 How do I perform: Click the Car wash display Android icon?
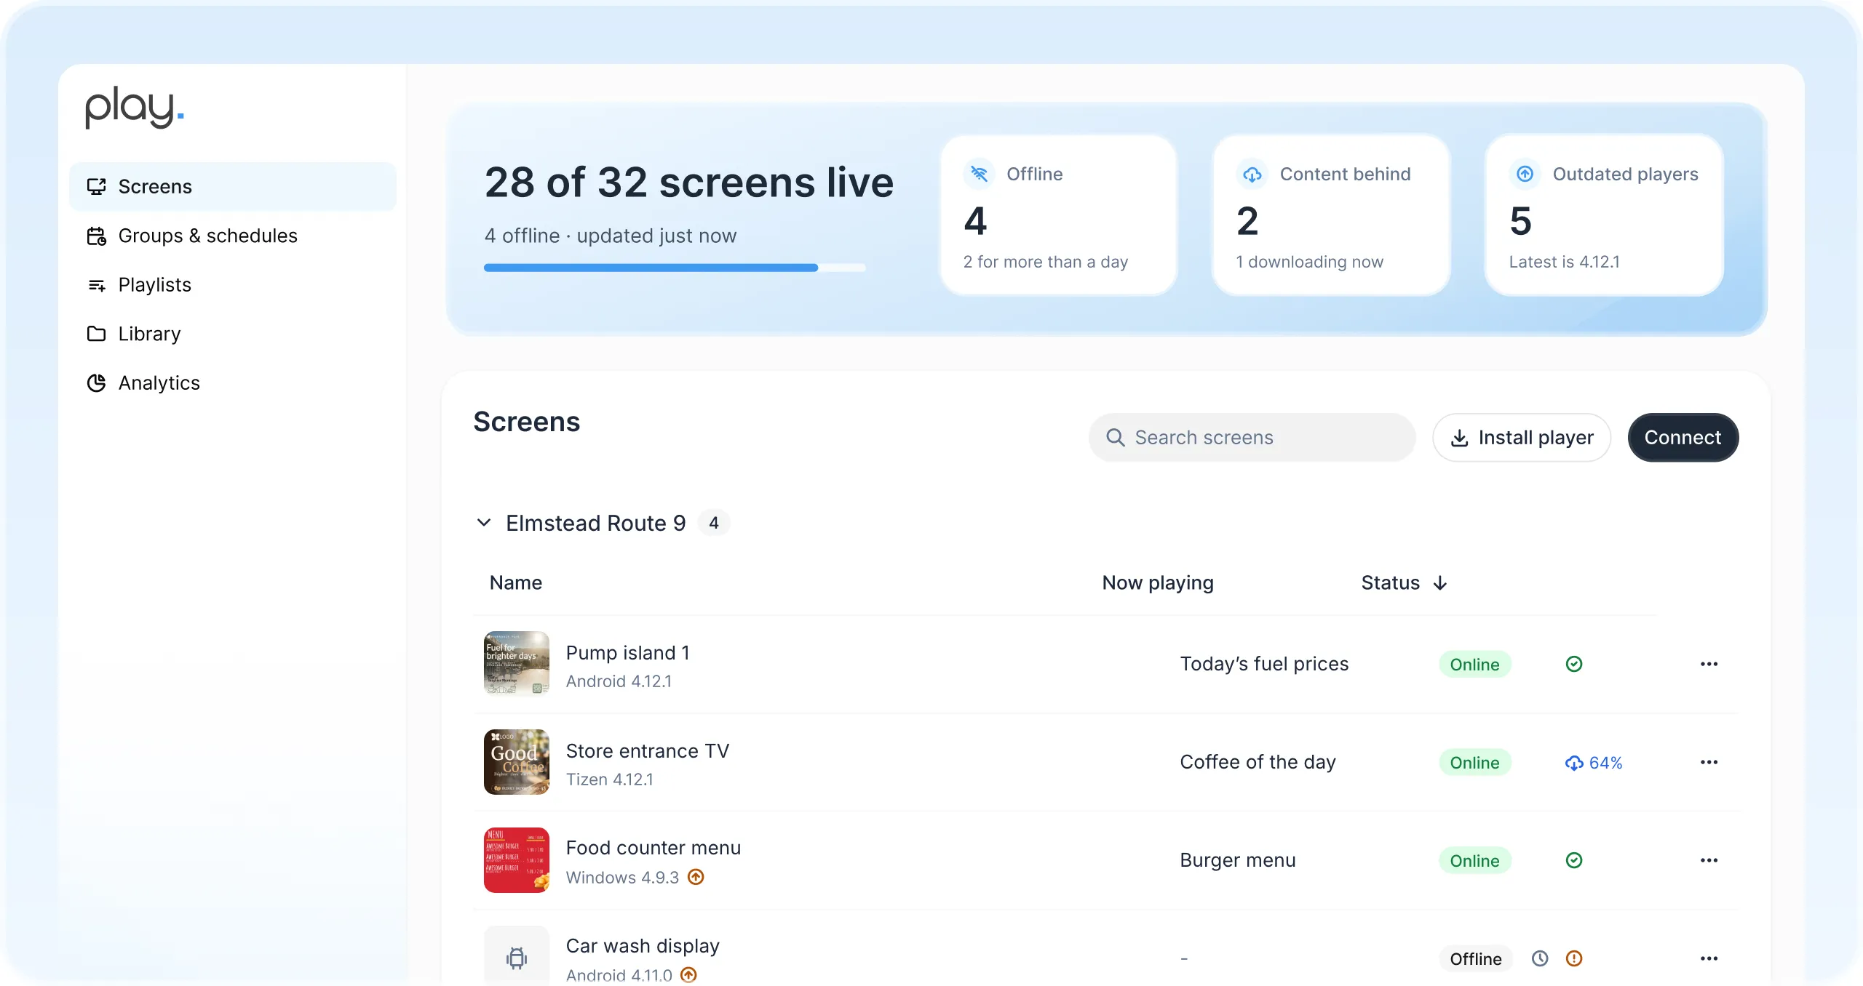pos(517,958)
